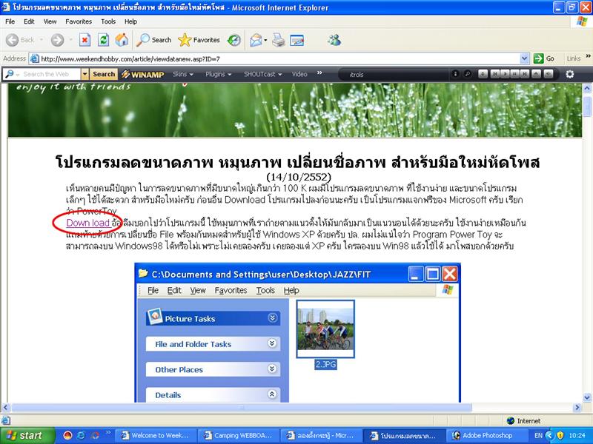Open the History panel icon
Viewport: 593px width, 444px height.
click(234, 40)
